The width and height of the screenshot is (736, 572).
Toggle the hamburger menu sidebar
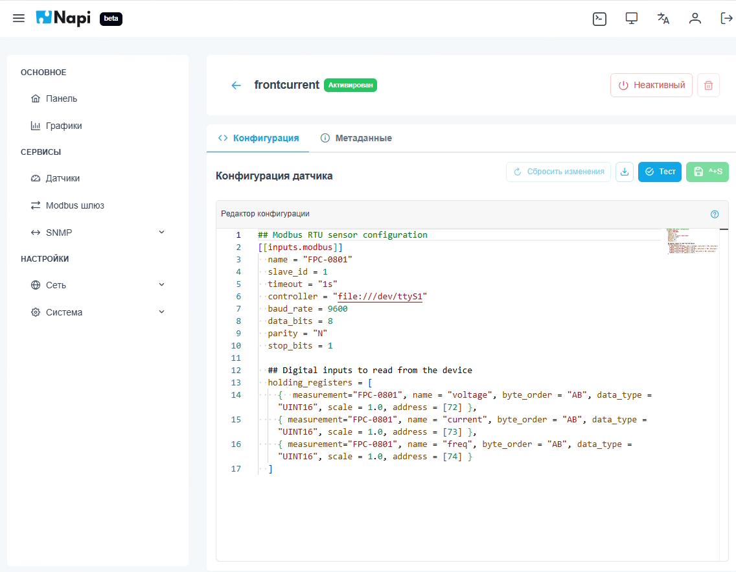19,18
